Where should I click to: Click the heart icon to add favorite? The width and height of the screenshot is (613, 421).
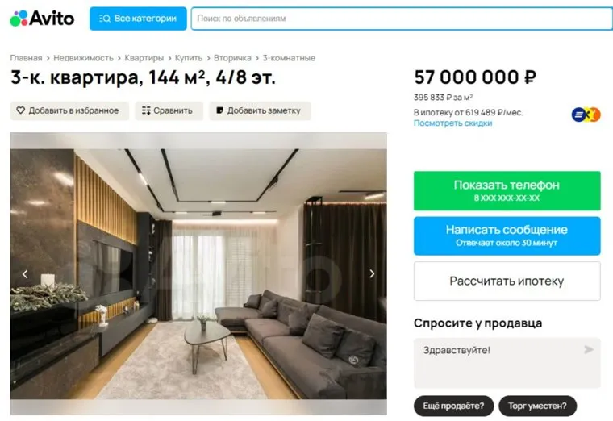tap(20, 110)
